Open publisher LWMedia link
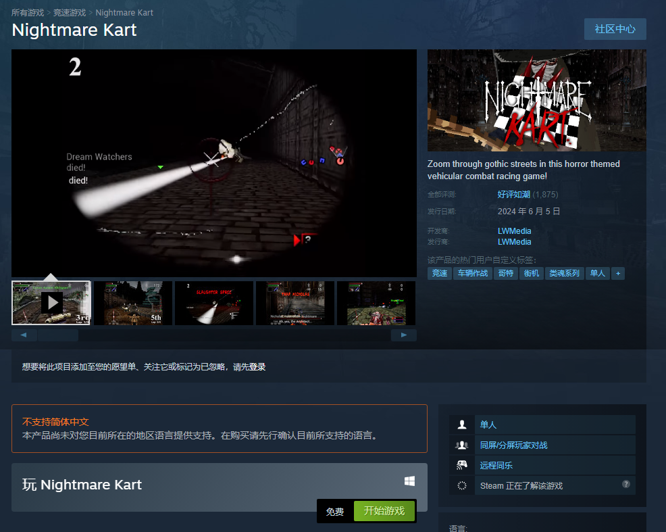Viewport: 666px width, 532px height. (515, 242)
